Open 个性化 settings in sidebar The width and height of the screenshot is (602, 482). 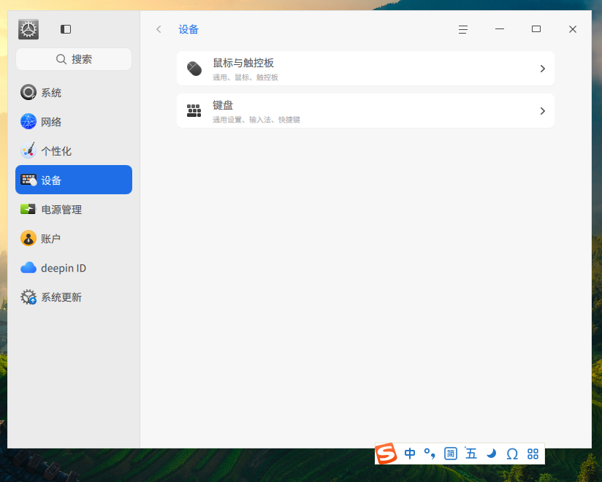74,151
